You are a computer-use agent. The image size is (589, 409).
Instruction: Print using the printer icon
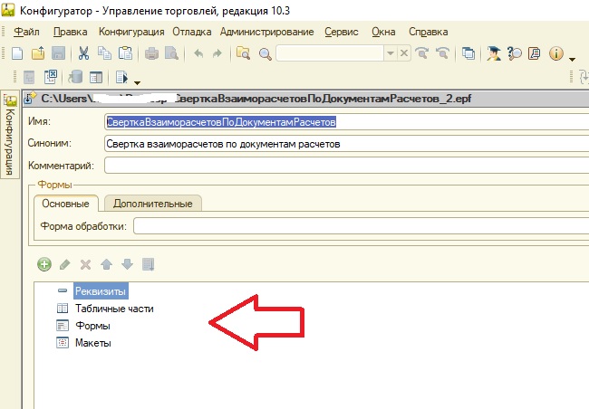[151, 53]
